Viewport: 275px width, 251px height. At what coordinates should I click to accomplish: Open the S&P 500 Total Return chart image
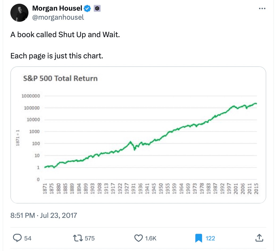coord(138,135)
